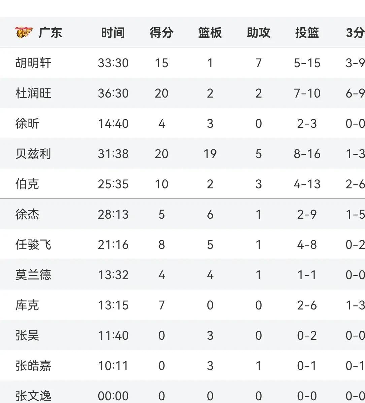The height and width of the screenshot is (403, 365).
Task: Open player 莫兰德 details
Action: point(33,275)
